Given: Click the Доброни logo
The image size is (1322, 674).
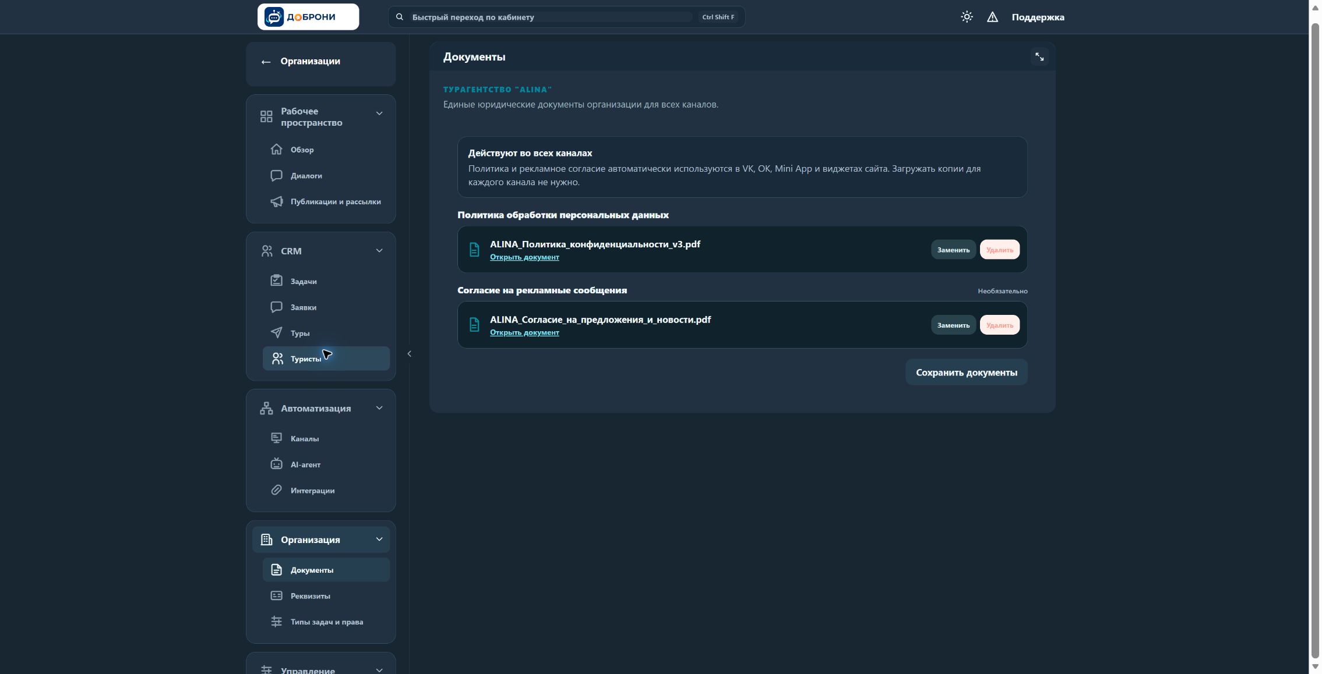Looking at the screenshot, I should pos(308,17).
